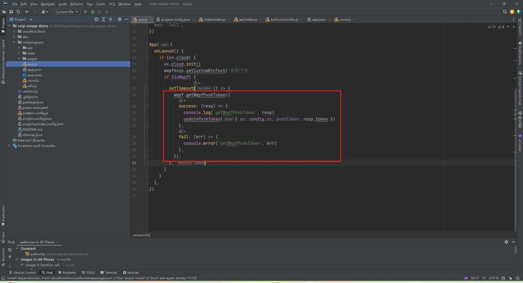The height and width of the screenshot is (283, 523).
Task: Select package.json in the project tree
Action: click(33, 102)
